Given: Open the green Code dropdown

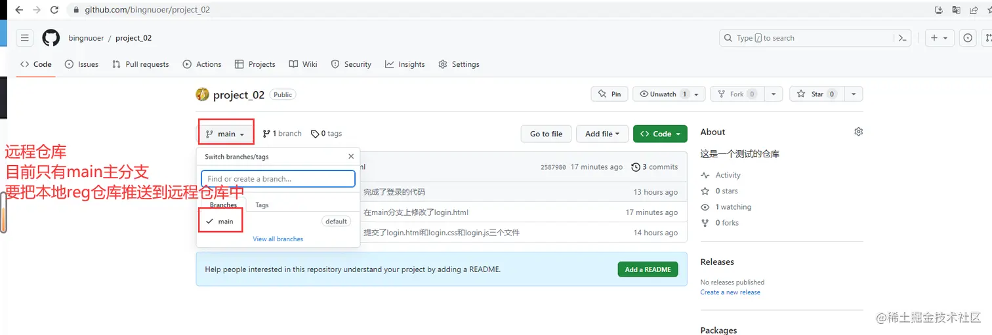Looking at the screenshot, I should click(660, 134).
